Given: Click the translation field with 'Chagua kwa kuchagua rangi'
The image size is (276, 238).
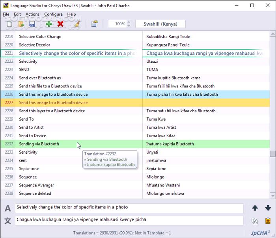Looking at the screenshot, I should 129,221.
